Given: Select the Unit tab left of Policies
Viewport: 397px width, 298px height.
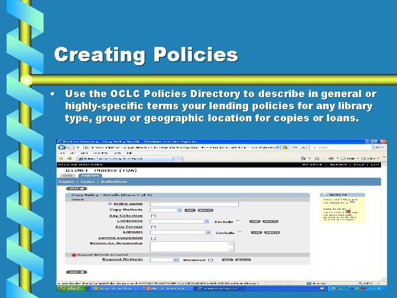Looking at the screenshot, I should [x=68, y=175].
